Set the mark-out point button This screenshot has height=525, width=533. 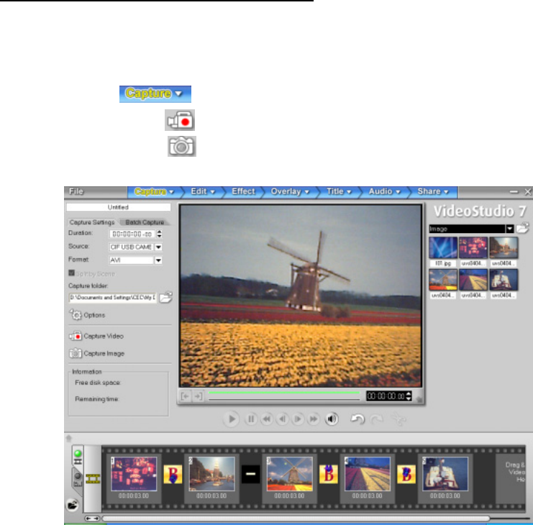coord(199,396)
